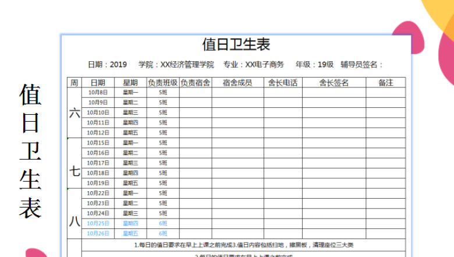454x257 pixels.
Task: Click empty 备注 cell in 10月22日 row
Action: coord(386,193)
